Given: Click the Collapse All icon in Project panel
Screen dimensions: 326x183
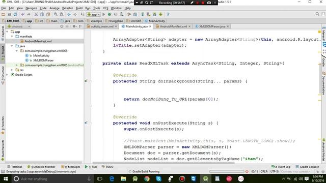Looking at the screenshot, I should pos(67,26).
